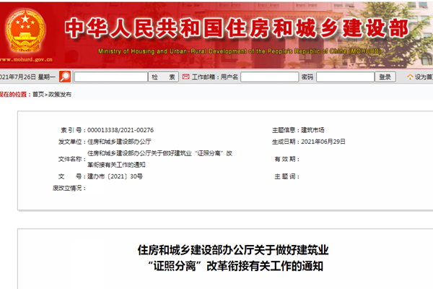The width and height of the screenshot is (433, 289).
Task: Click the creation date 2021年06月29日
Action: tap(323, 142)
